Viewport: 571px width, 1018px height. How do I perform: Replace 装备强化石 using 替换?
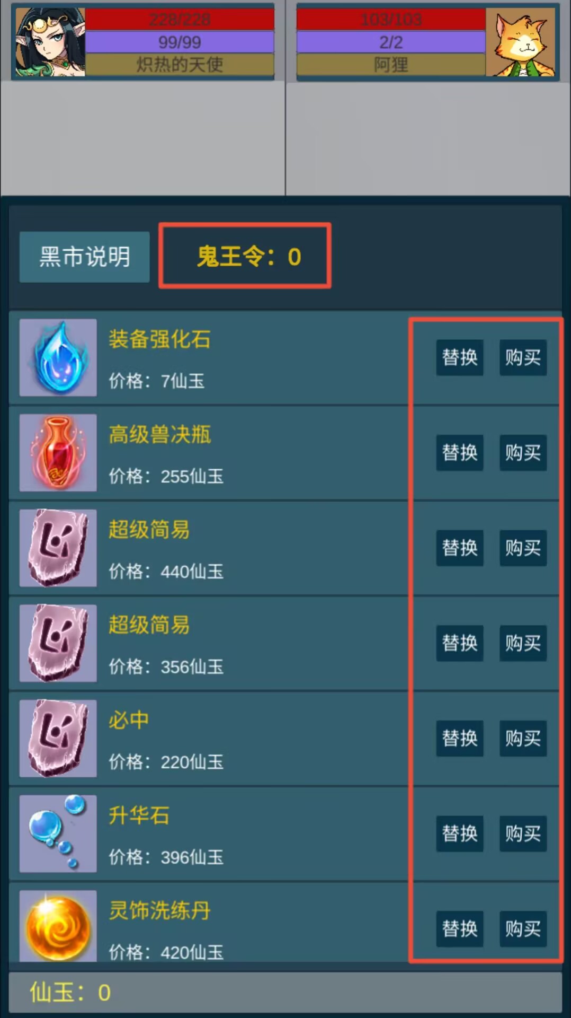click(x=460, y=357)
